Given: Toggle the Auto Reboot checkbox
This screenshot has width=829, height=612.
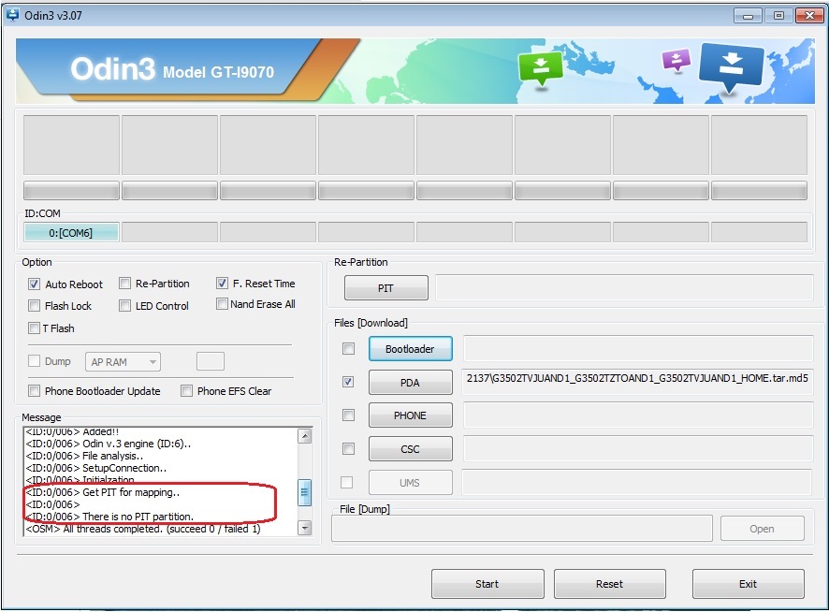Looking at the screenshot, I should [34, 284].
